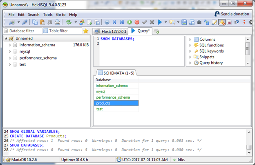Select the products row in results
This screenshot has height=165, width=255.
point(116,103)
